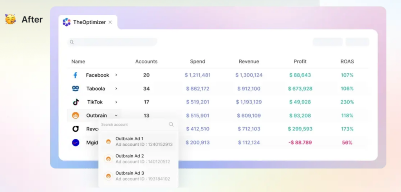Click revenue value $ 712,103
The height and width of the screenshot is (192, 401).
[249, 129]
